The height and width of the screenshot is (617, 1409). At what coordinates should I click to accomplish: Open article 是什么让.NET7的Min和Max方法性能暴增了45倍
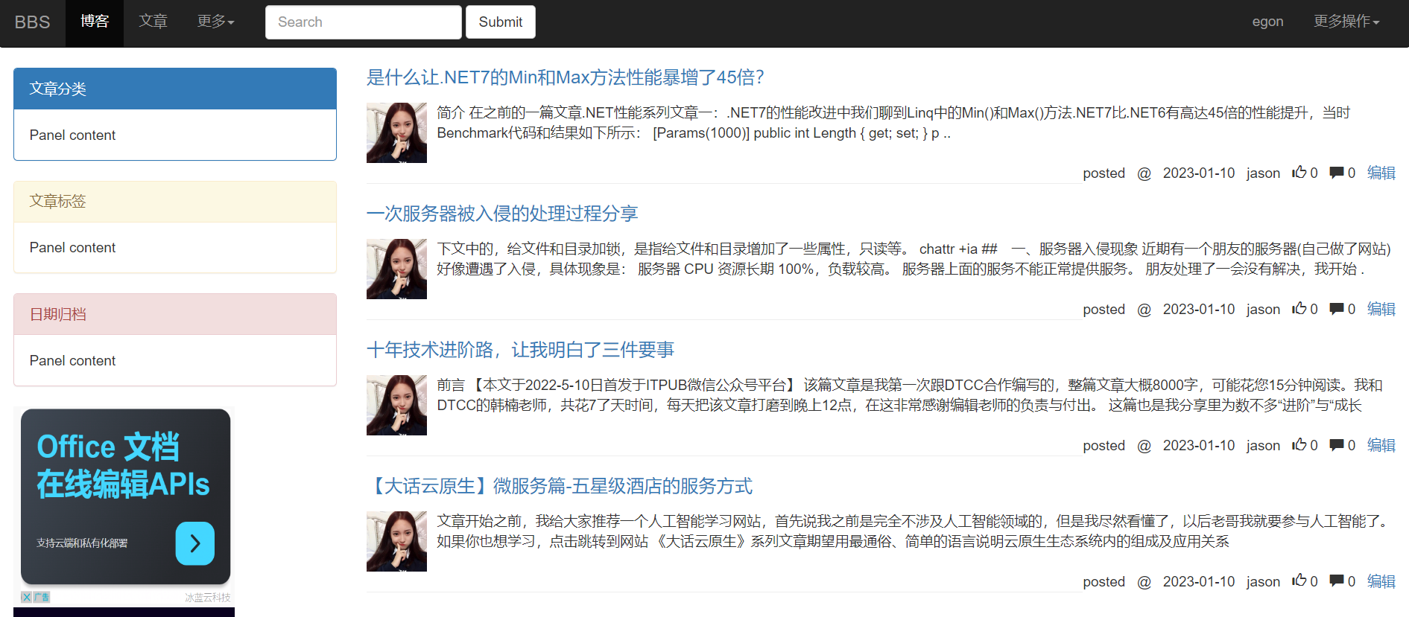pos(565,77)
